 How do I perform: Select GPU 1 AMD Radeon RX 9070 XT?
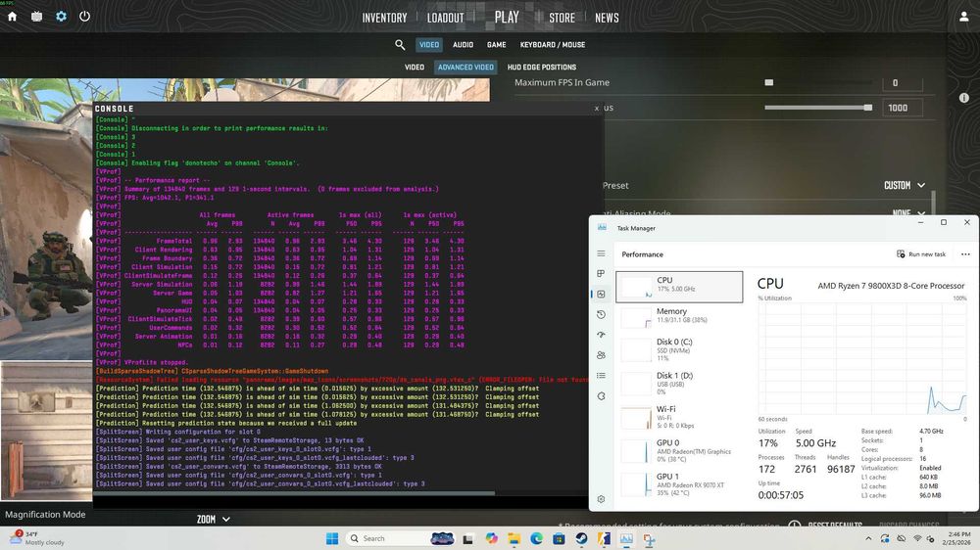pos(679,484)
